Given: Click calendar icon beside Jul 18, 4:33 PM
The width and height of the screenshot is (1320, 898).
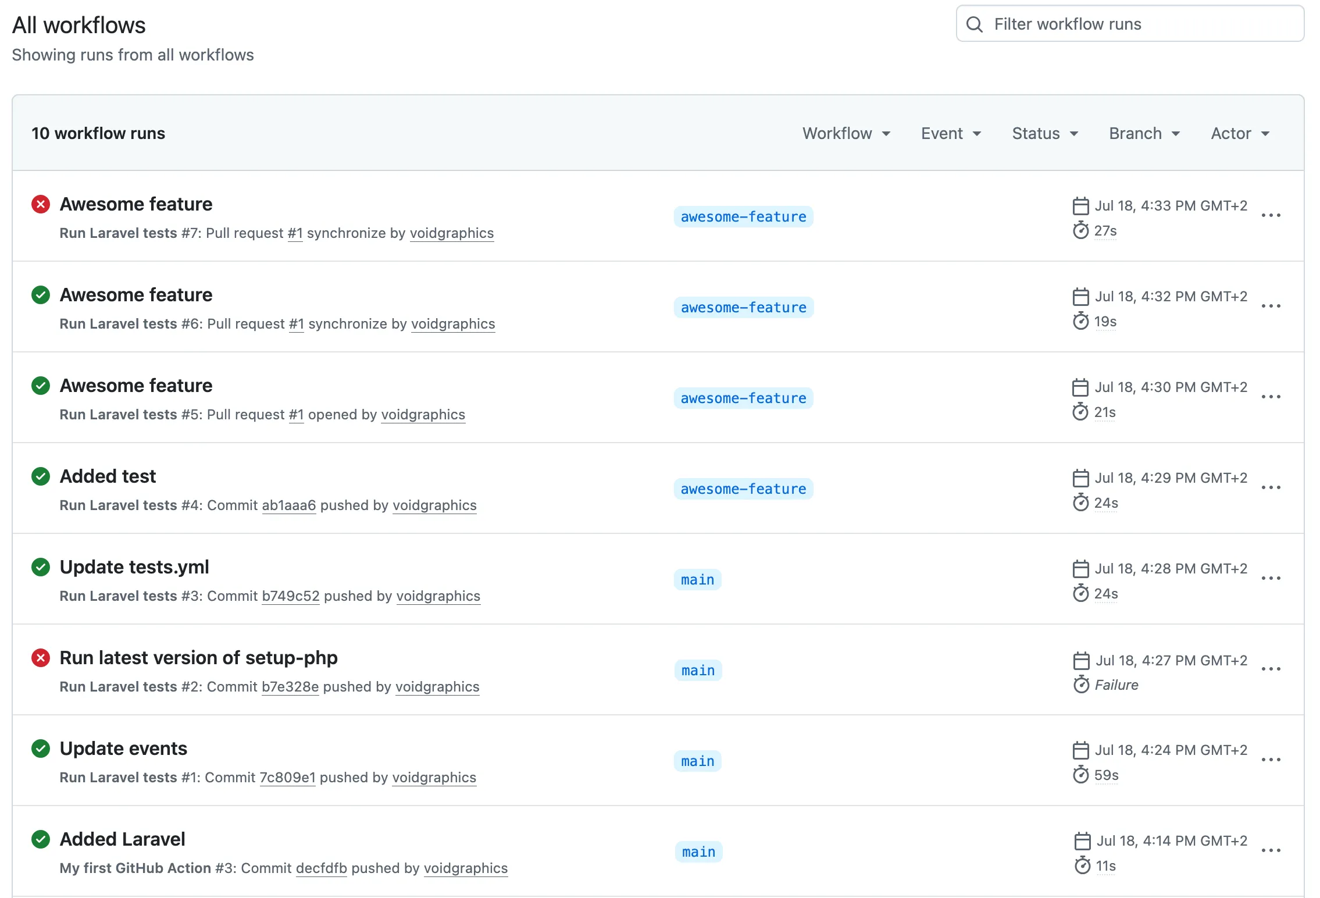Looking at the screenshot, I should pos(1080,206).
